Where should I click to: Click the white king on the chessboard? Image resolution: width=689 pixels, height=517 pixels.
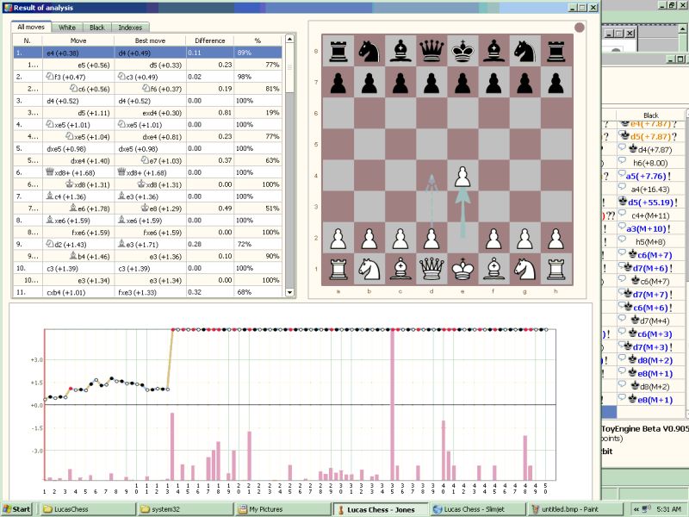(x=462, y=269)
